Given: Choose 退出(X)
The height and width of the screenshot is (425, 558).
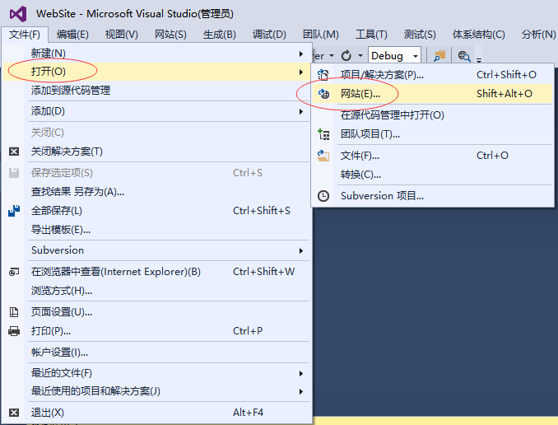Looking at the screenshot, I should click(156, 413).
